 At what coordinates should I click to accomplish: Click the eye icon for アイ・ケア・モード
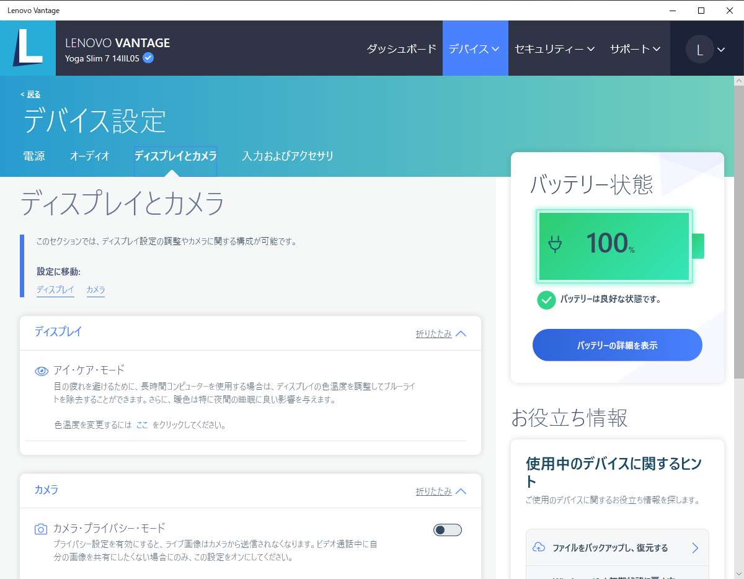[42, 371]
